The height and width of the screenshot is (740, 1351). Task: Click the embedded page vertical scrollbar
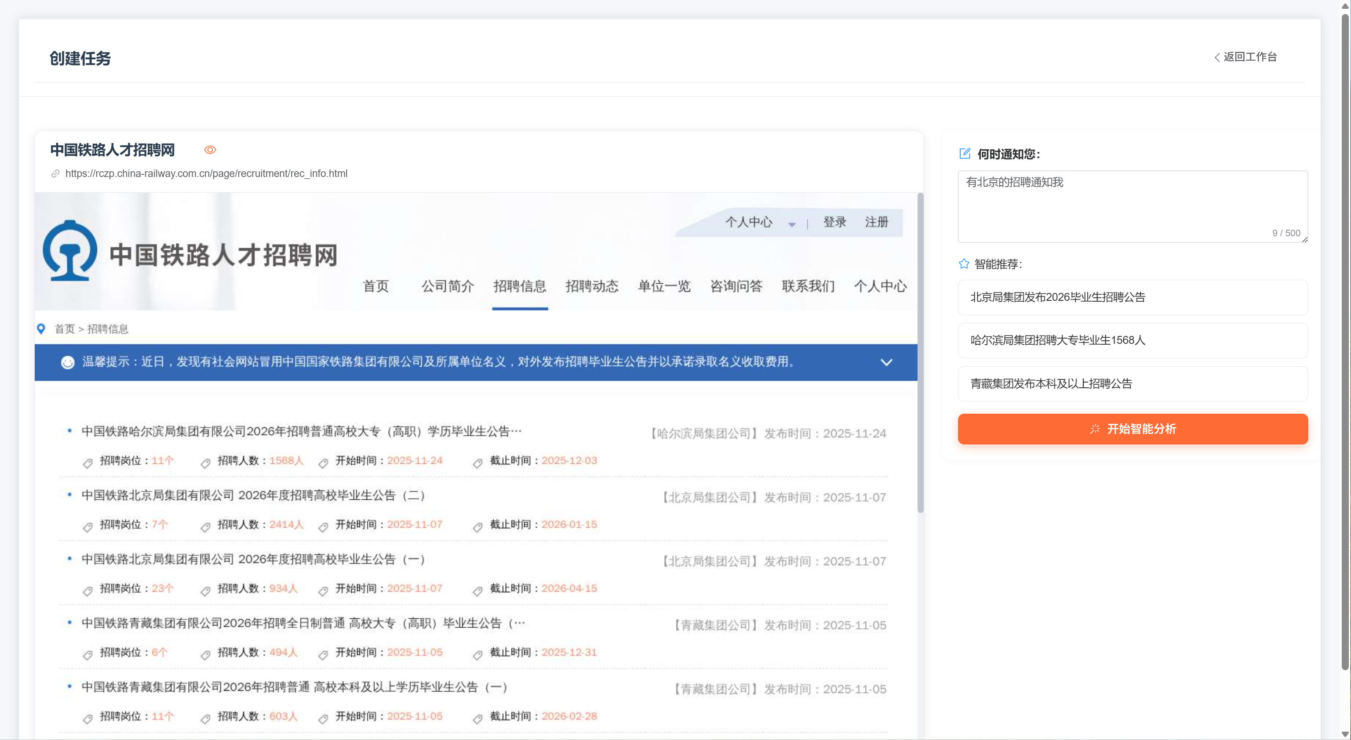coord(920,353)
